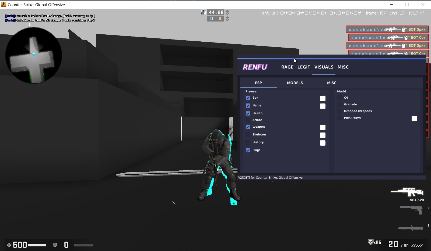Select the ESP sub-tab
This screenshot has height=251, width=431.
coord(258,83)
